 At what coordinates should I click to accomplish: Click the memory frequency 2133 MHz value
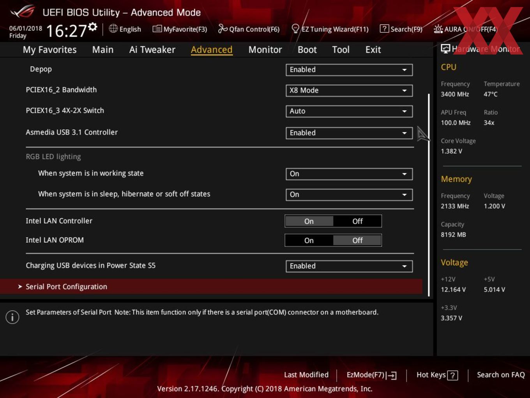click(455, 206)
